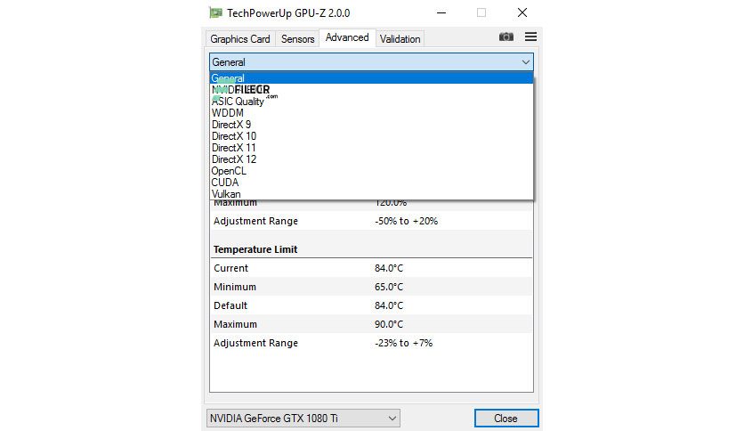Pick OpenCL from the dropdown list

point(371,171)
